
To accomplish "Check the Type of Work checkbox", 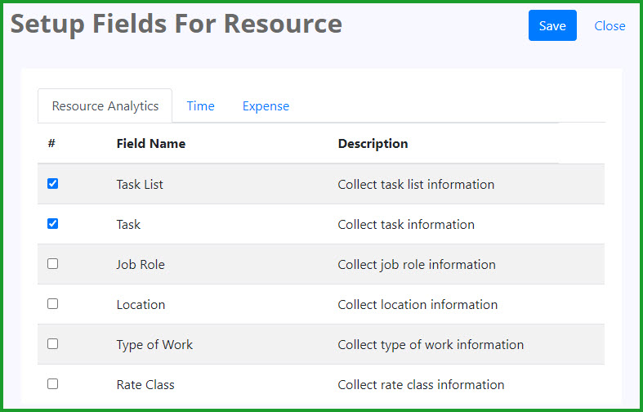I will point(52,343).
